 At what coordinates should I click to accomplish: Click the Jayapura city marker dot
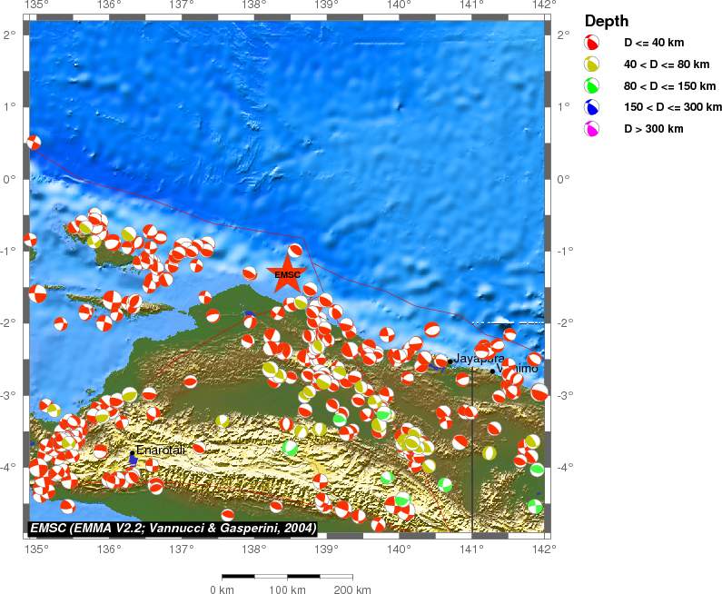point(450,361)
